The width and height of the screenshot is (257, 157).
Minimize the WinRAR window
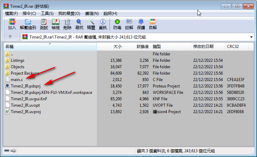click(x=226, y=6)
